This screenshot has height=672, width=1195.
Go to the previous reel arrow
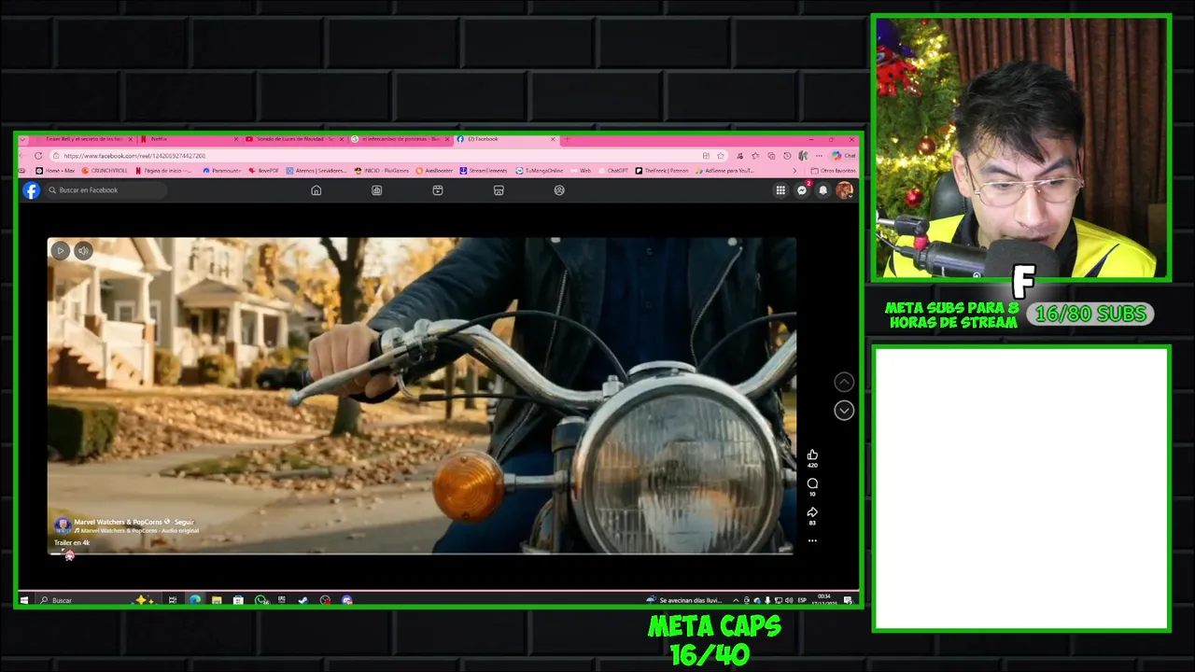click(x=844, y=382)
